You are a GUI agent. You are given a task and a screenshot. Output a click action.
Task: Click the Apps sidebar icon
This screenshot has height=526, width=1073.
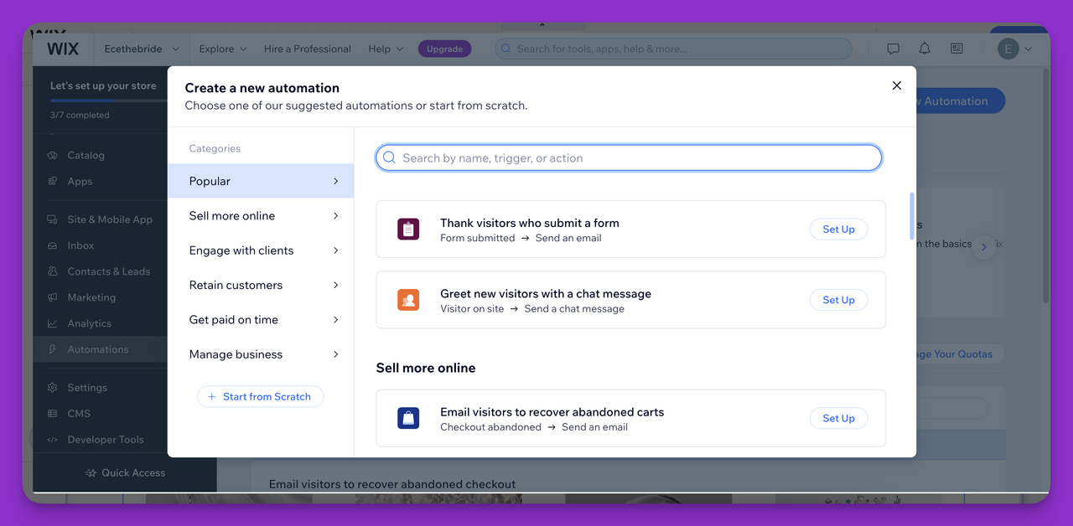tap(52, 181)
